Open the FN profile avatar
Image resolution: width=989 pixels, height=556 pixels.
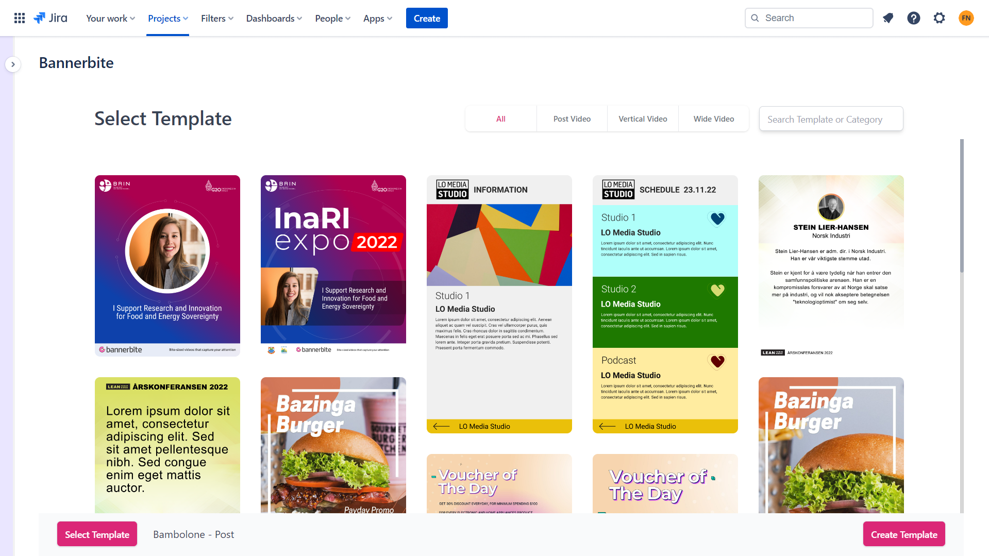(x=966, y=18)
